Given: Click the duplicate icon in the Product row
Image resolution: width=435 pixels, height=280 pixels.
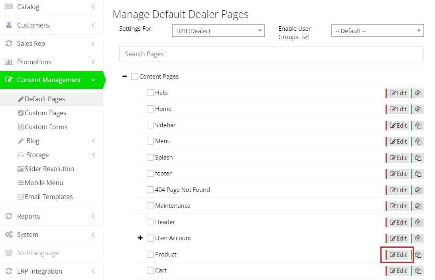Looking at the screenshot, I should point(418,254).
